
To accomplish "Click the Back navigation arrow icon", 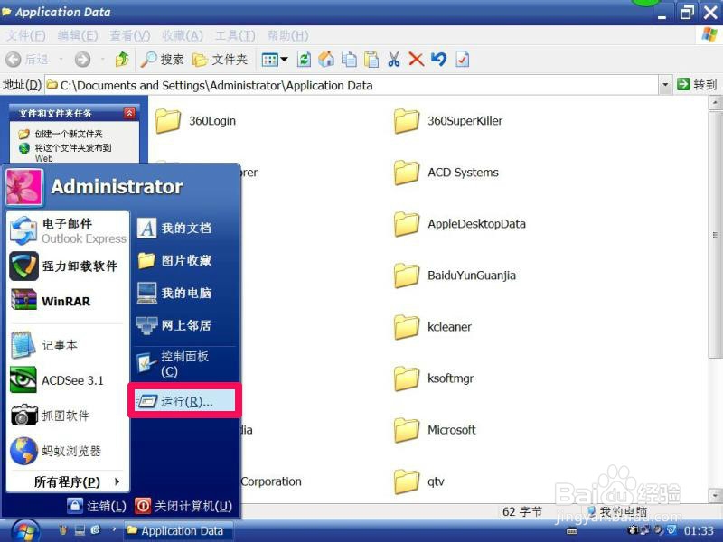I will tap(14, 59).
